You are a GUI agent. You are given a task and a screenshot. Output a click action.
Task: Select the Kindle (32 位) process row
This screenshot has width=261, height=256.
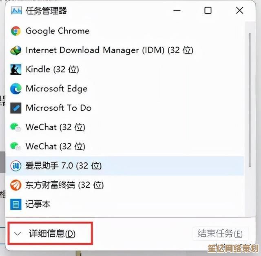pyautogui.click(x=124, y=70)
